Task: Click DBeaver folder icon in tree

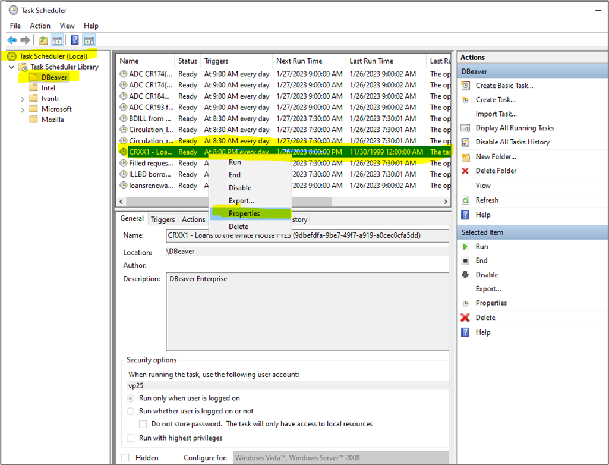Action: 34,77
